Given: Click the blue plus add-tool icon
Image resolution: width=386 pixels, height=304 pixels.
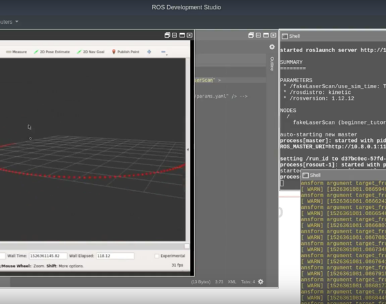Looking at the screenshot, I should pos(149,51).
